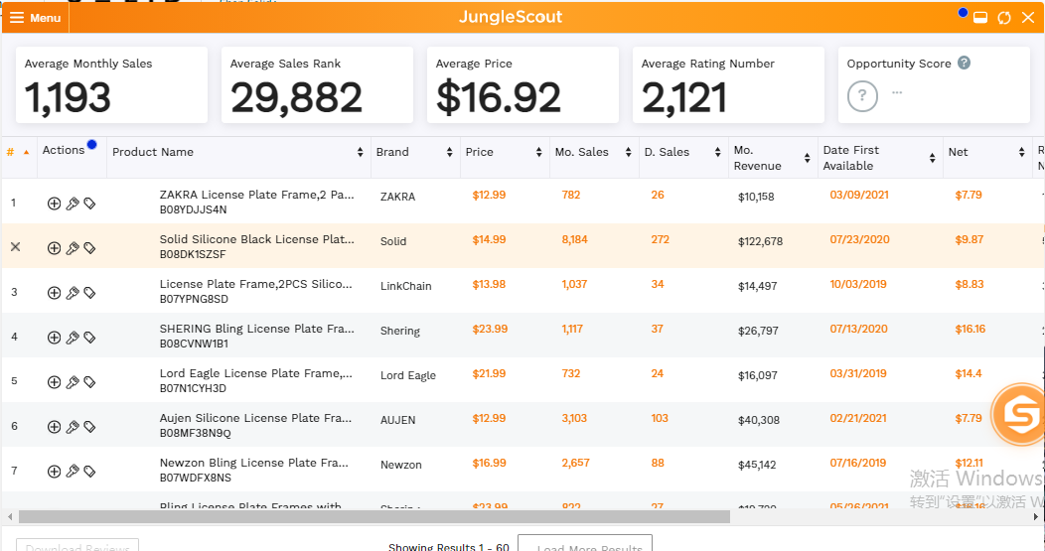Viewport: 1045px width, 551px height.
Task: Sort table by Net column arrows
Action: point(1021,152)
